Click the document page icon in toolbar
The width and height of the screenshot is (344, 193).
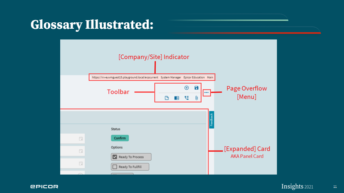tap(167, 98)
